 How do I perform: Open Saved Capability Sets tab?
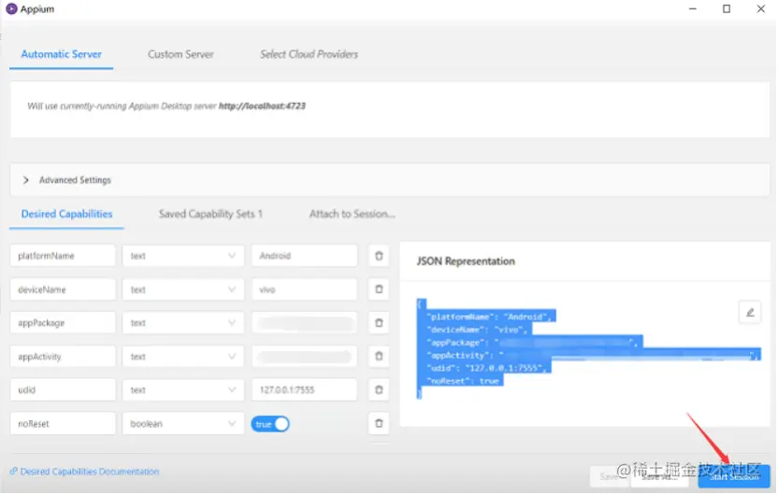[211, 214]
